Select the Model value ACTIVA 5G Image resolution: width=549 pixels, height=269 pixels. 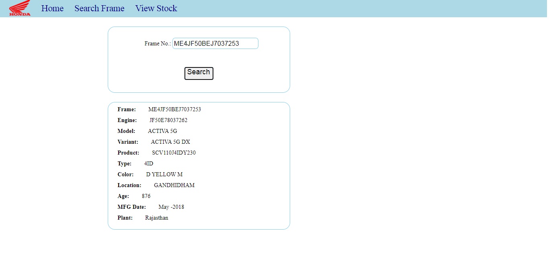162,131
